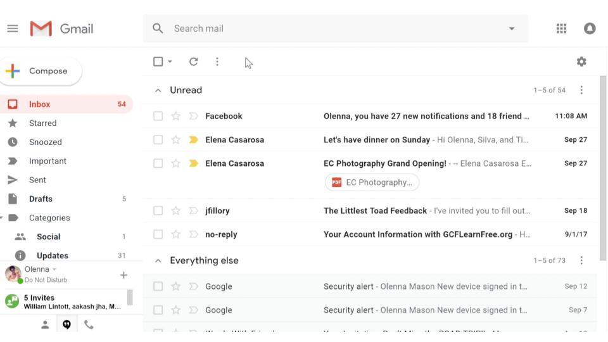The width and height of the screenshot is (608, 342).
Task: Open the toolbar More options menu
Action: point(217,61)
